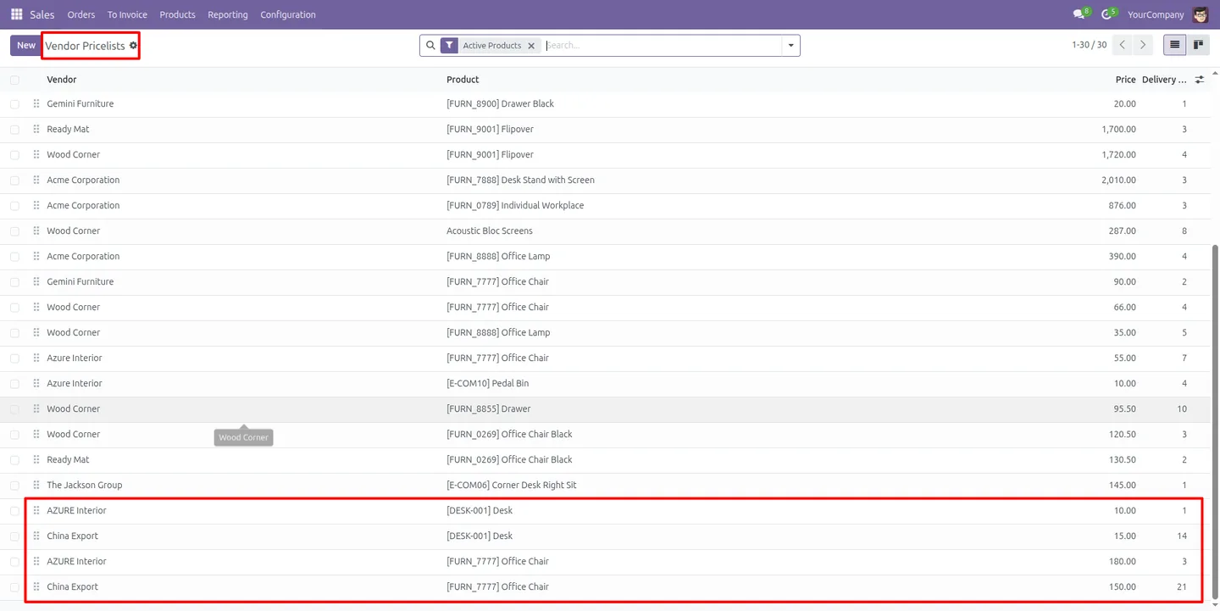The width and height of the screenshot is (1220, 611).
Task: Click the price 2,010.00 cell
Action: (1118, 180)
